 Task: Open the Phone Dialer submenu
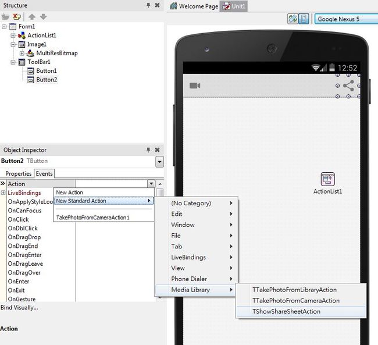196,279
